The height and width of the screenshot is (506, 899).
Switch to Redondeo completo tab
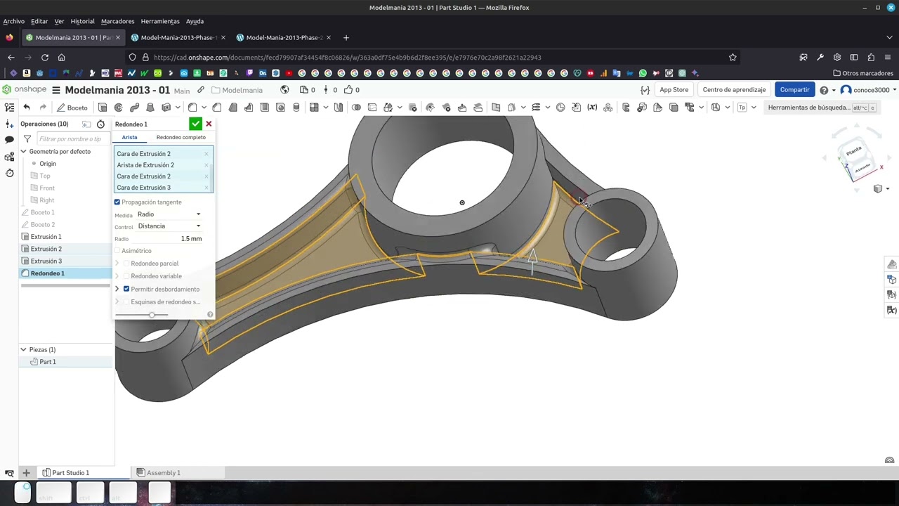pyautogui.click(x=181, y=137)
